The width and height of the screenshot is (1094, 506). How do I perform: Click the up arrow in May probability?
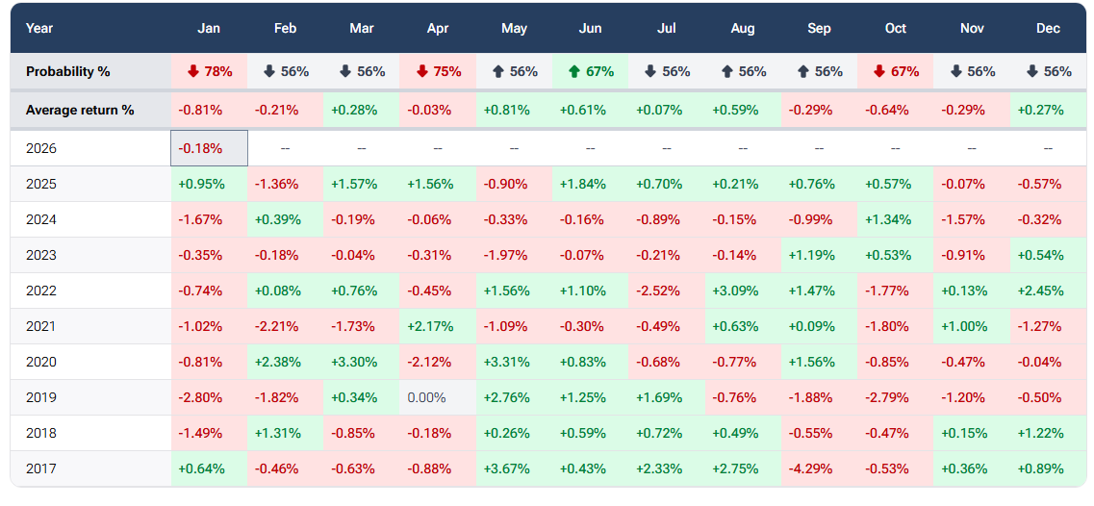[x=498, y=72]
